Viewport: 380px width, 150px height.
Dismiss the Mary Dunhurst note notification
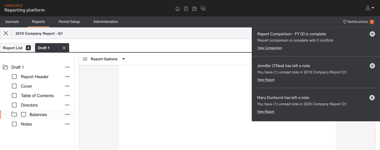click(x=372, y=98)
